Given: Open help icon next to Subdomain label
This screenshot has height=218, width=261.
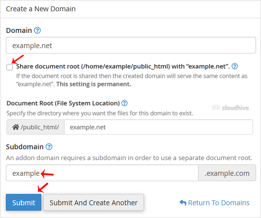Looking at the screenshot, I should pyautogui.click(x=49, y=147).
